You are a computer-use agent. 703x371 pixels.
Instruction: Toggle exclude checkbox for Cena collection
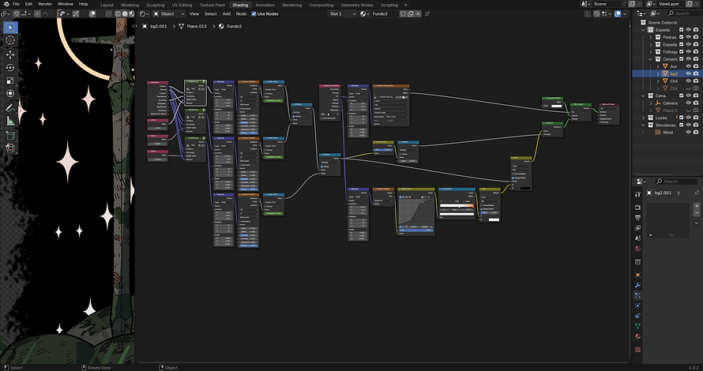pyautogui.click(x=681, y=96)
